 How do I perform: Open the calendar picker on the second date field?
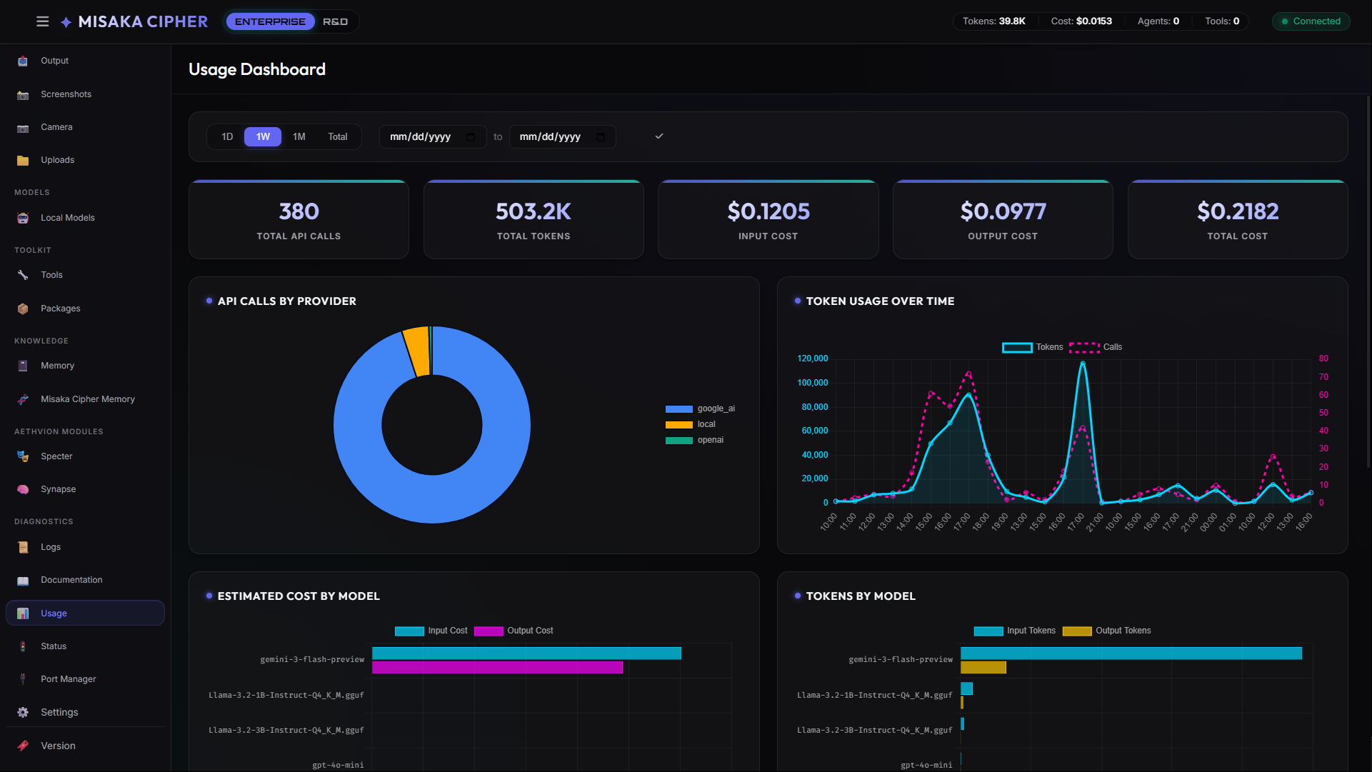[600, 136]
